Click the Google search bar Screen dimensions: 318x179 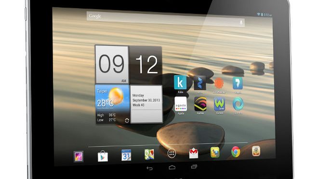pos(165,19)
